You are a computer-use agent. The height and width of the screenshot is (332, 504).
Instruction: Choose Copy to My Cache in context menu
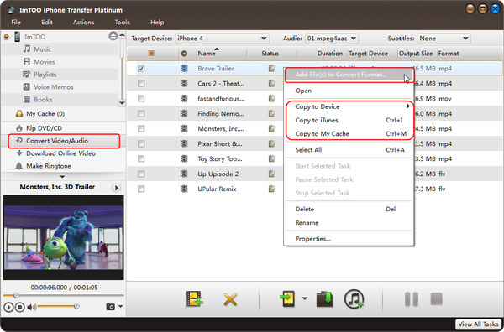[349, 134]
